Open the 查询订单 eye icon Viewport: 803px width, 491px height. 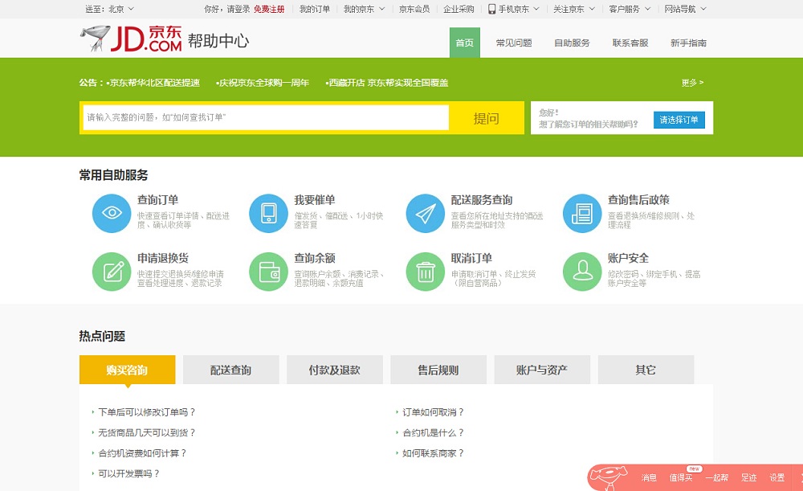click(x=112, y=213)
